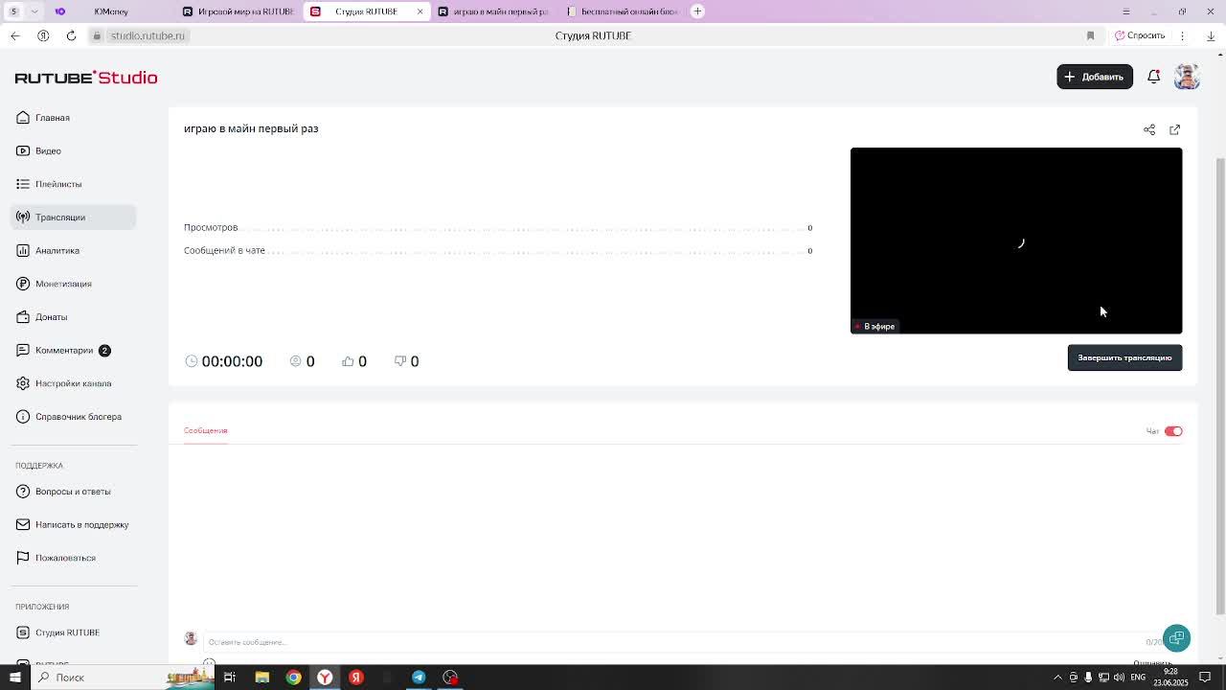Click the gear icon beside Настройки канала
This screenshot has width=1226, height=690.
pos(23,383)
